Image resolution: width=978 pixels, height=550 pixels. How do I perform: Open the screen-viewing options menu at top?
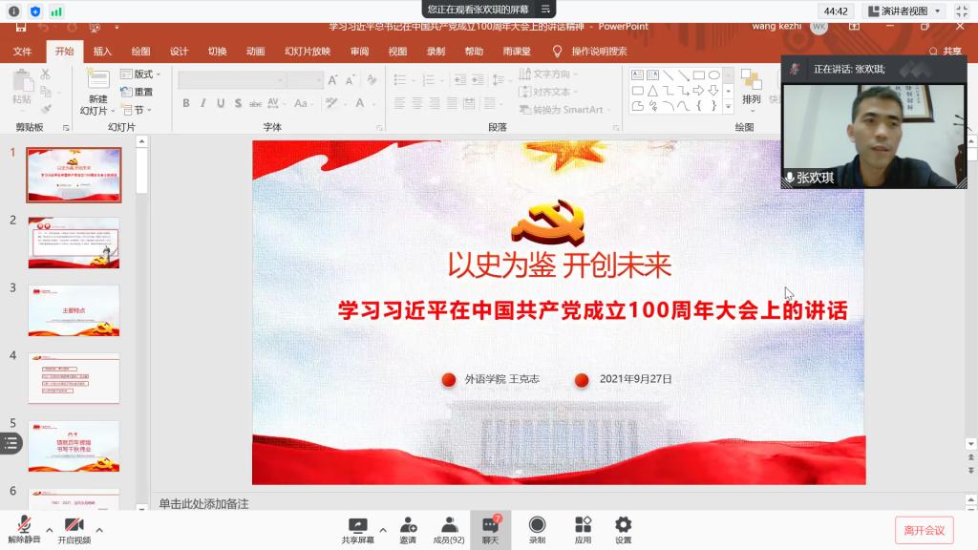click(x=545, y=9)
